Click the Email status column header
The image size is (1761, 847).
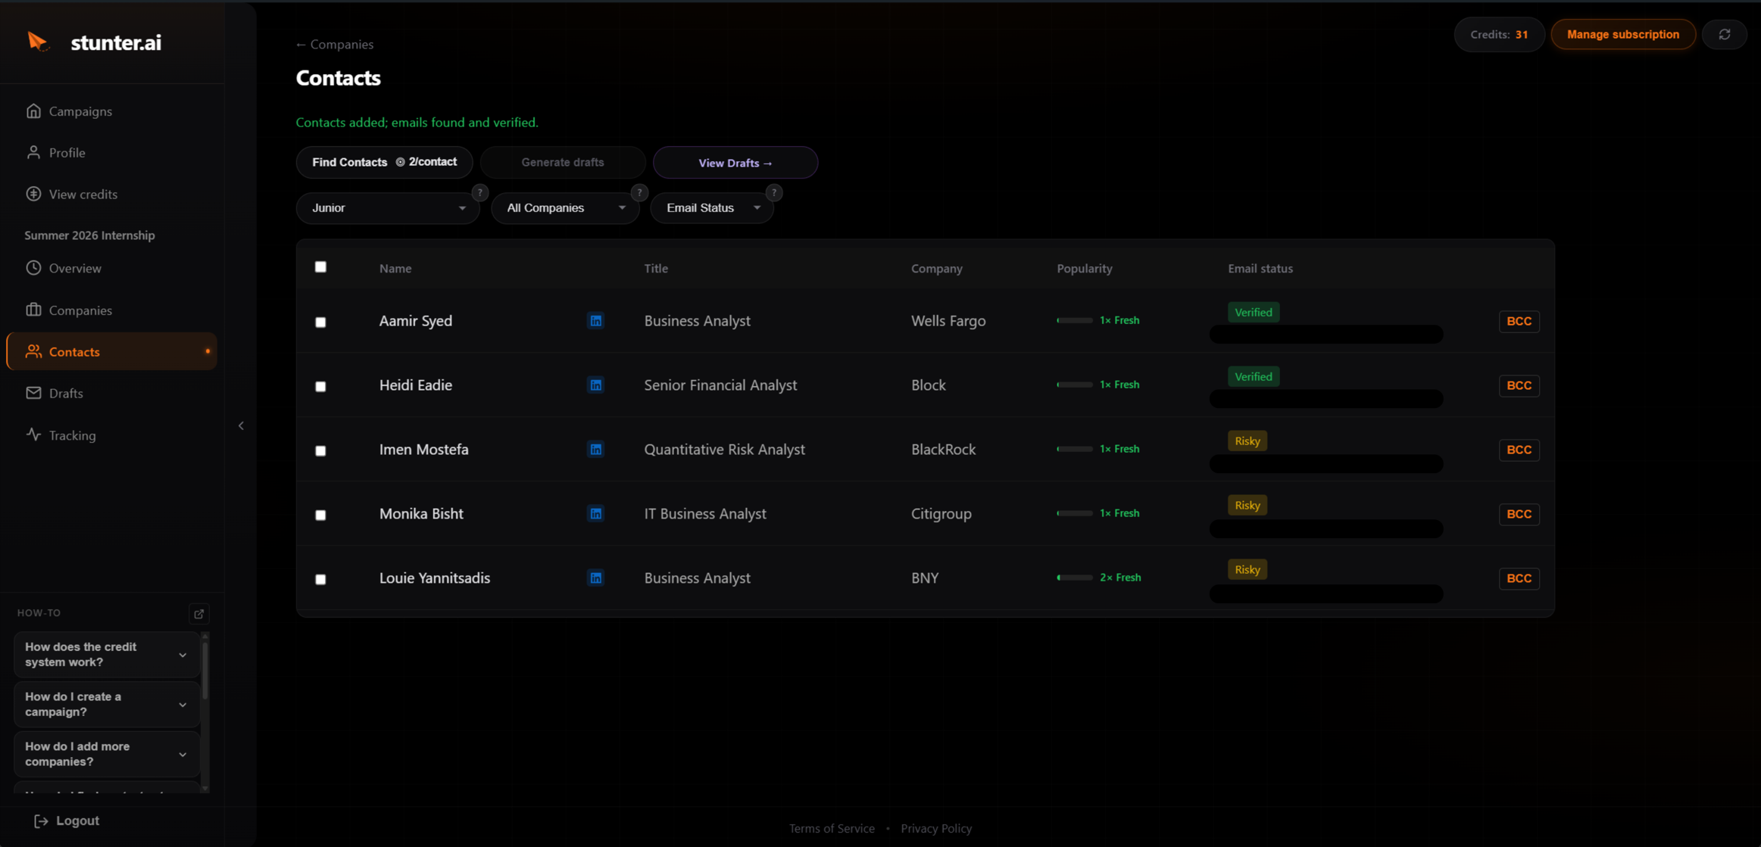[1260, 269]
